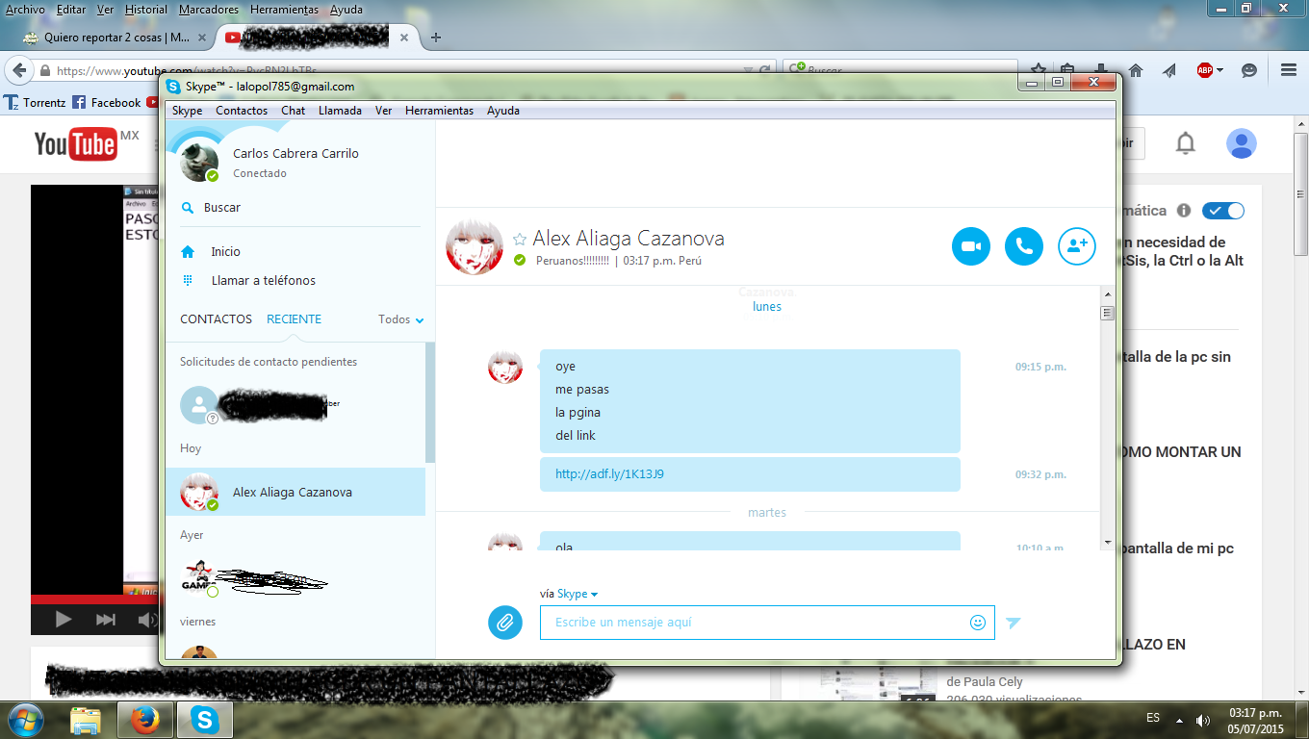The width and height of the screenshot is (1309, 739).
Task: Open Skype's Ayuda menu
Action: click(x=503, y=111)
